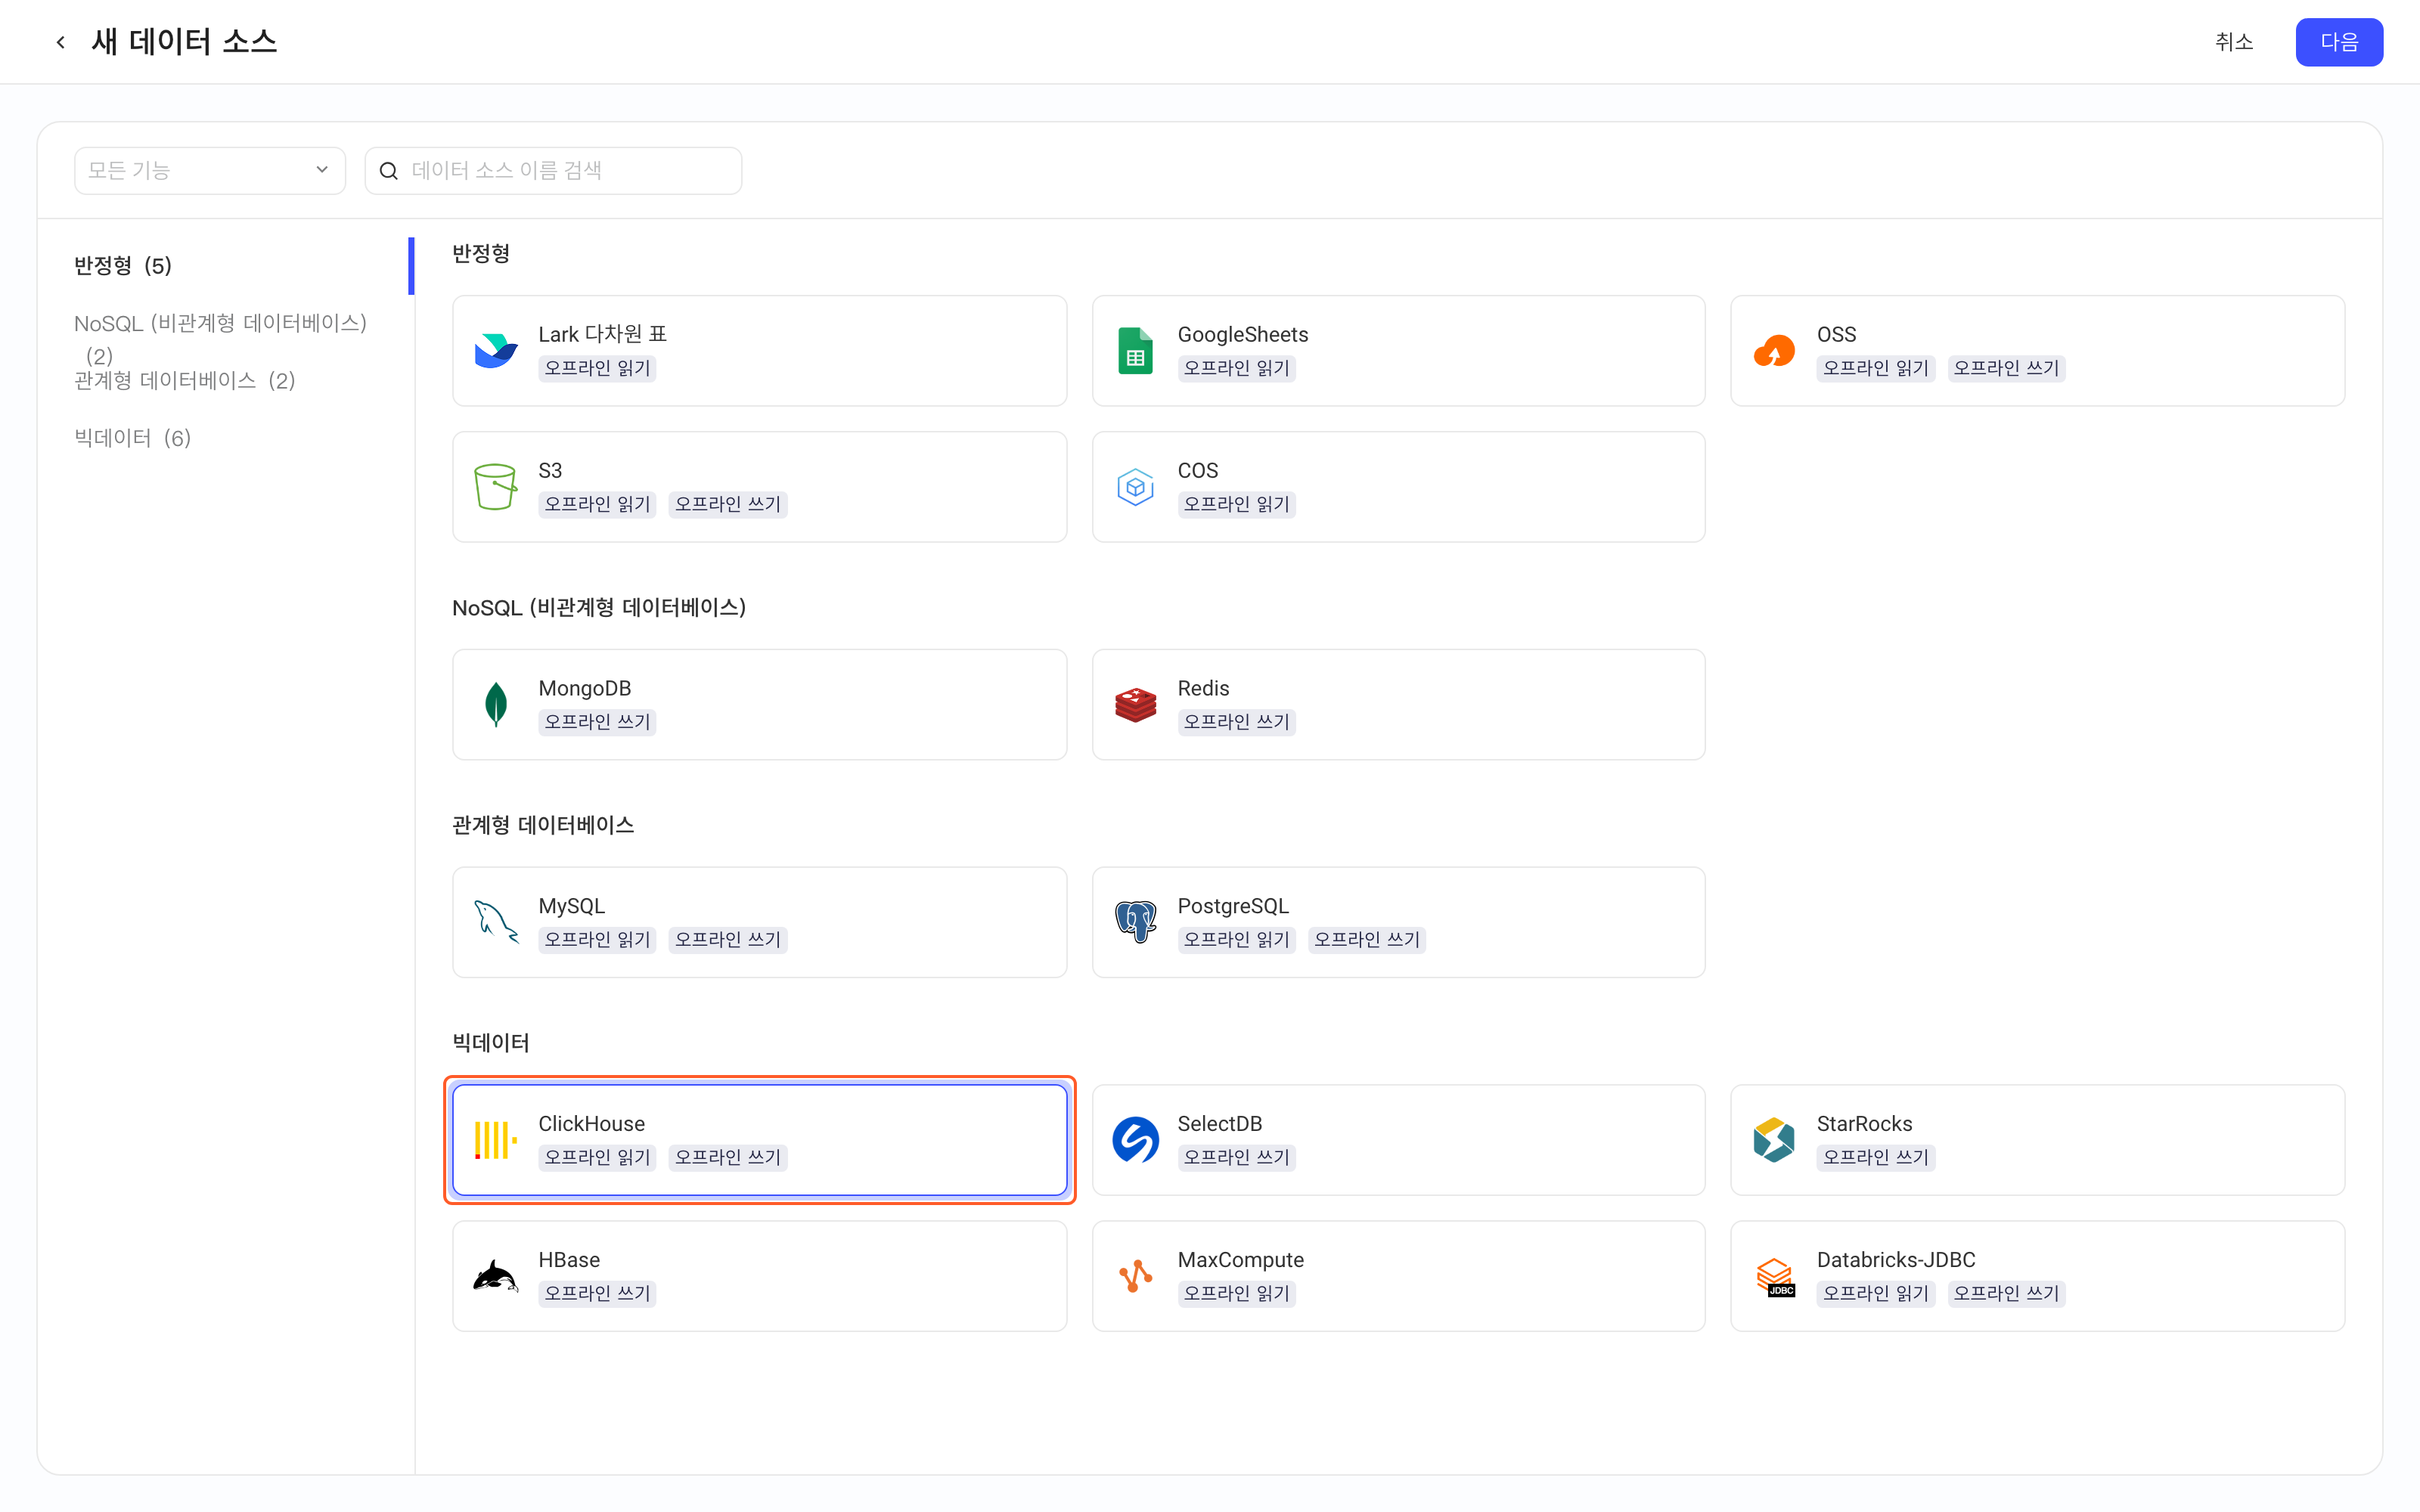Choose the MaxCompute card title
Viewport: 2420px width, 1512px height.
click(x=1240, y=1260)
